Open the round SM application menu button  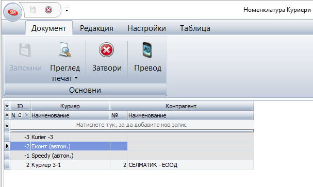pos(12,12)
